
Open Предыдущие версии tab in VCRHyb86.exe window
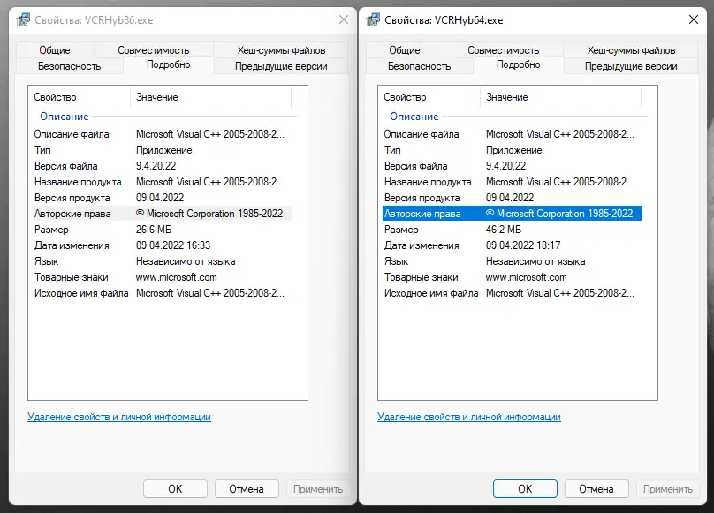click(281, 66)
